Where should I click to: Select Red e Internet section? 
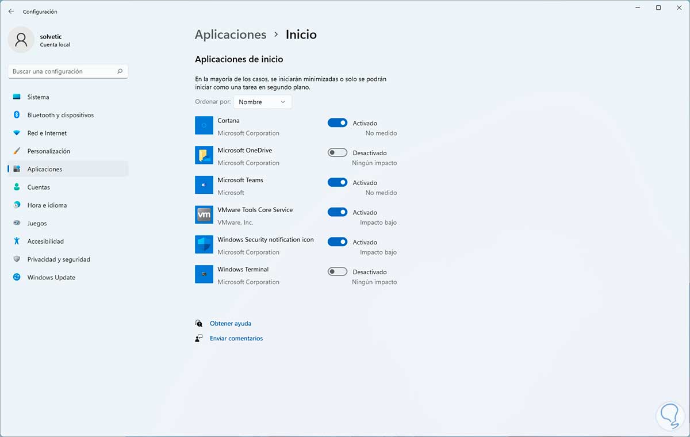pos(68,133)
